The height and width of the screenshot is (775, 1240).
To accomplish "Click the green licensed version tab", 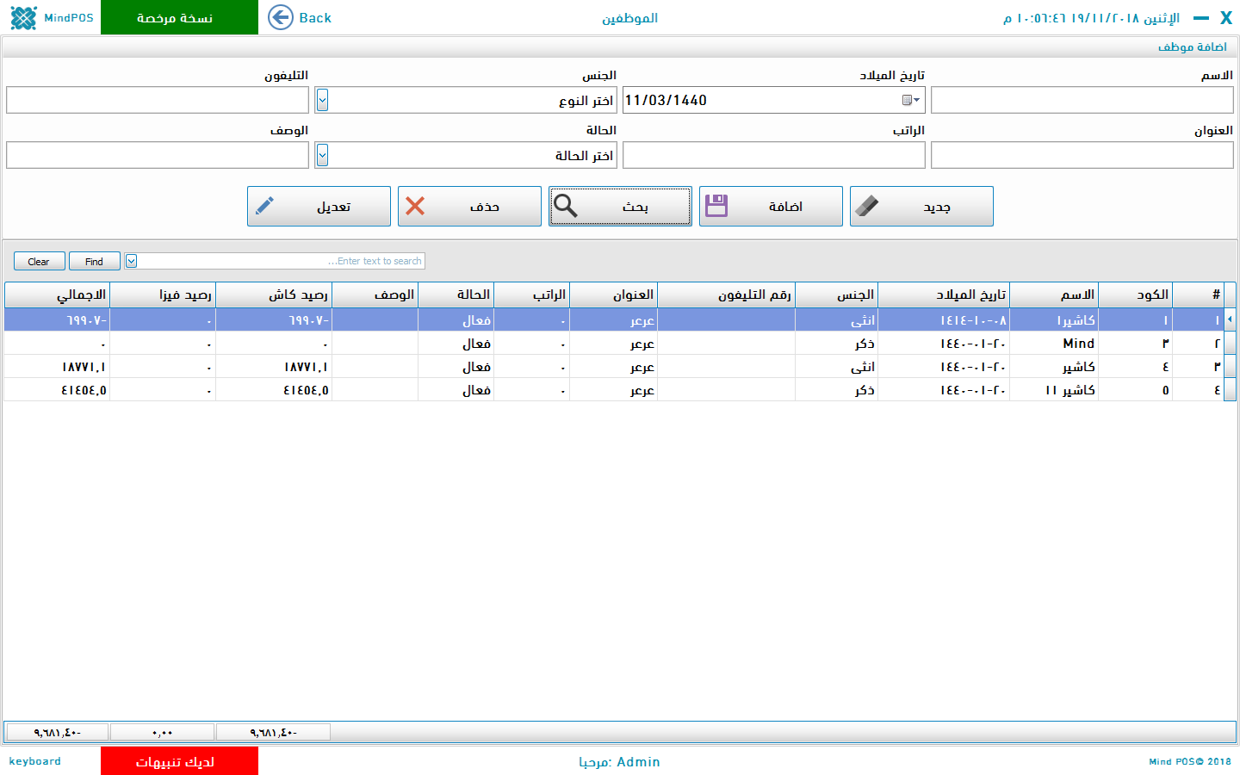I will click(179, 17).
